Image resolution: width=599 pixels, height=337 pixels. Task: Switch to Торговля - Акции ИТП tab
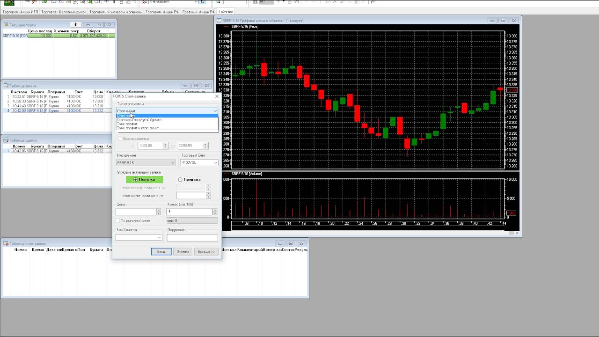coord(21,11)
